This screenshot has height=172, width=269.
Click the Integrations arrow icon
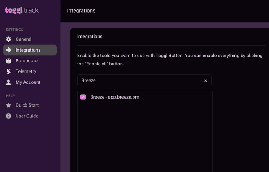(x=9, y=50)
